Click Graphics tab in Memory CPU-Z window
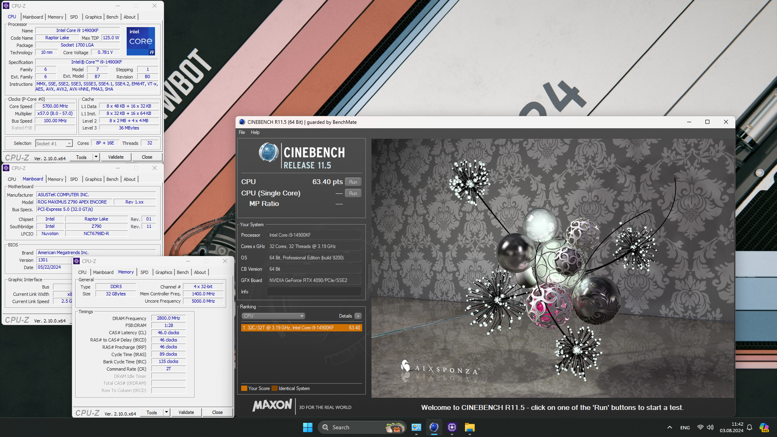 (x=164, y=272)
